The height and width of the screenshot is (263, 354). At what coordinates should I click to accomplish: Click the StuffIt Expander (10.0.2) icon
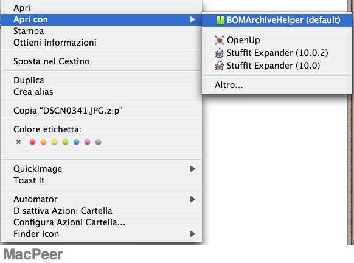coord(219,53)
